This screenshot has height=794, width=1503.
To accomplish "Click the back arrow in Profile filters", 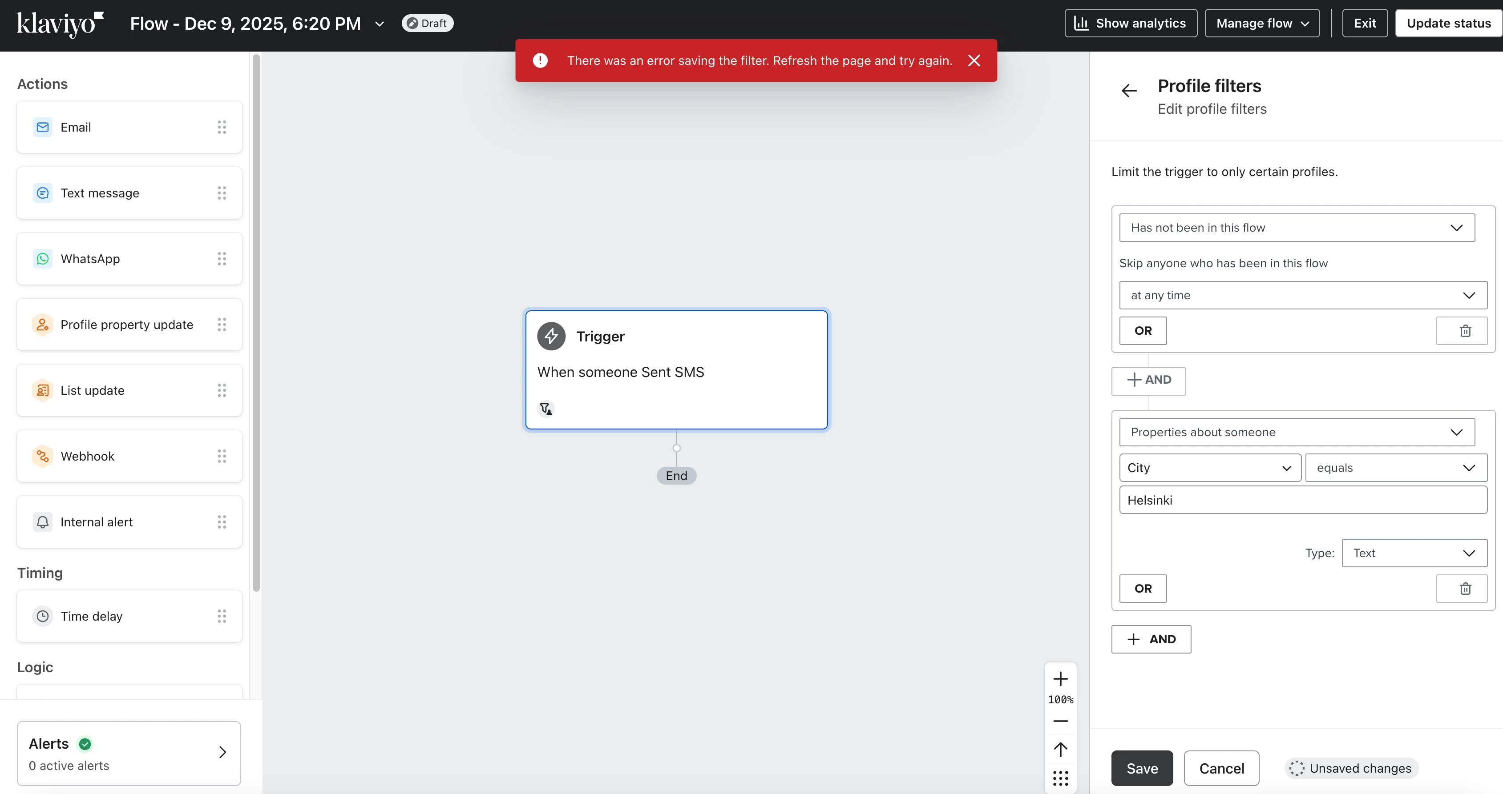I will [x=1129, y=90].
